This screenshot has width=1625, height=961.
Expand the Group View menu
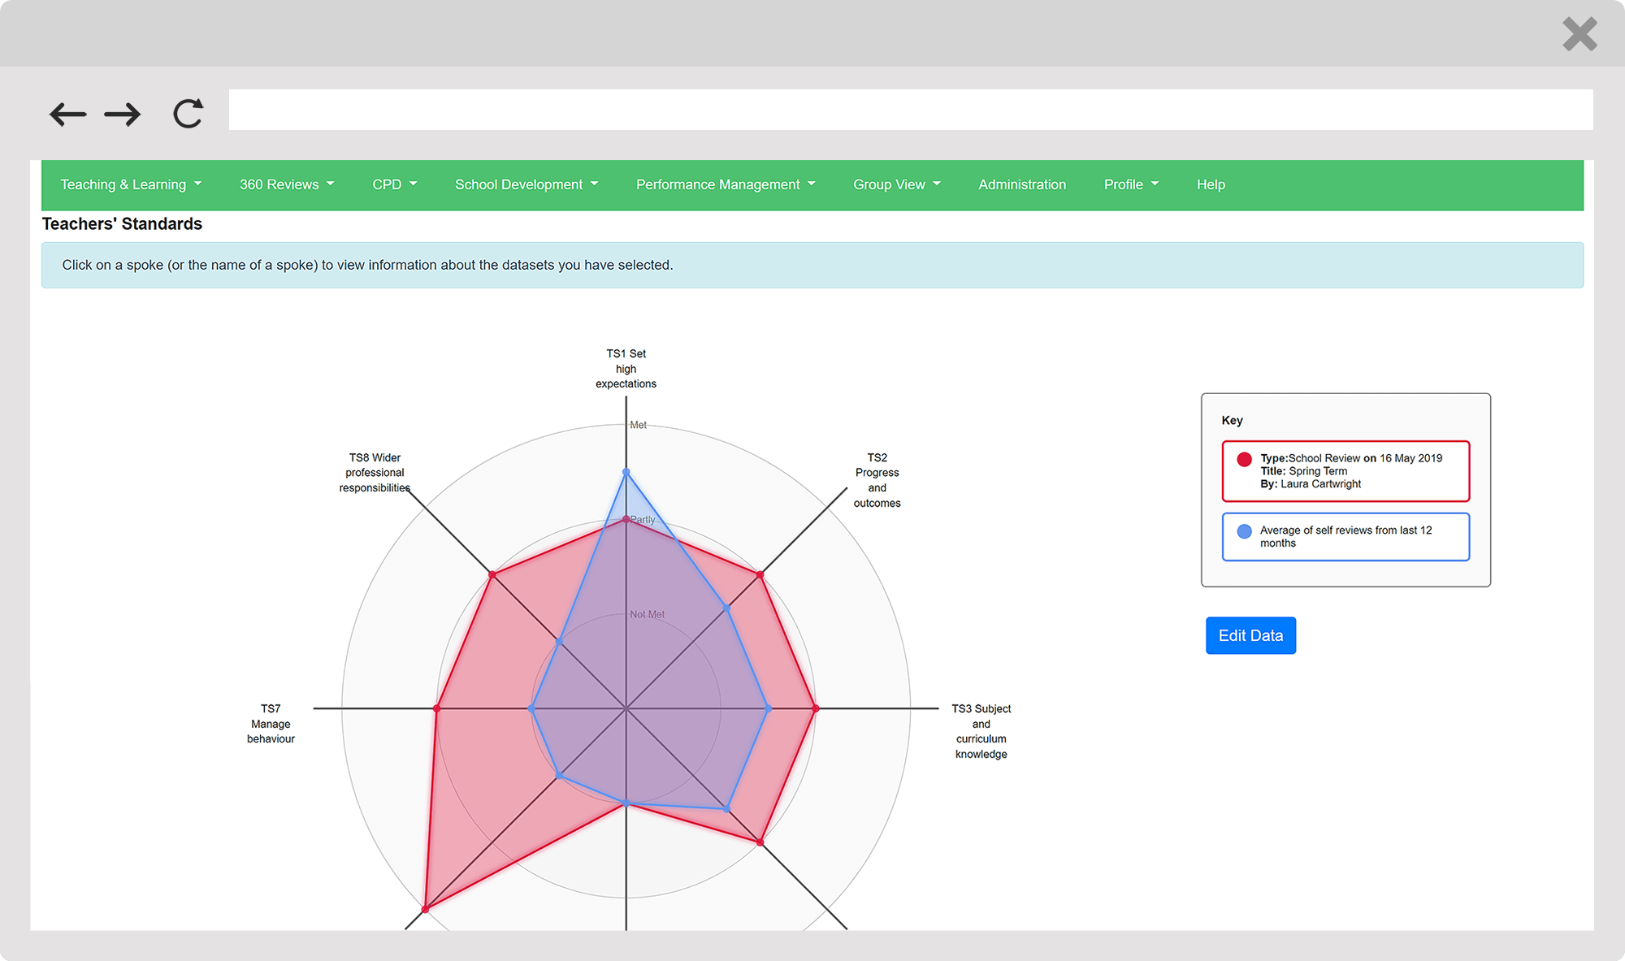(896, 184)
